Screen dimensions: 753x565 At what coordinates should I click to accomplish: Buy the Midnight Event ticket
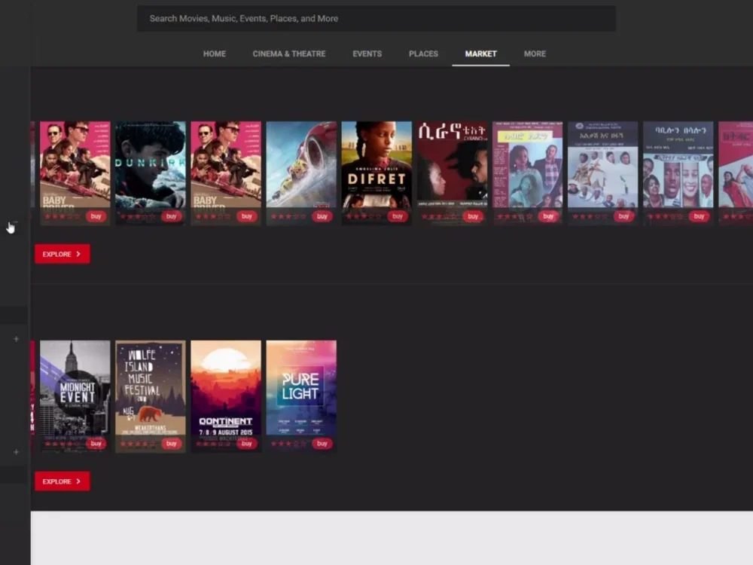pyautogui.click(x=96, y=444)
